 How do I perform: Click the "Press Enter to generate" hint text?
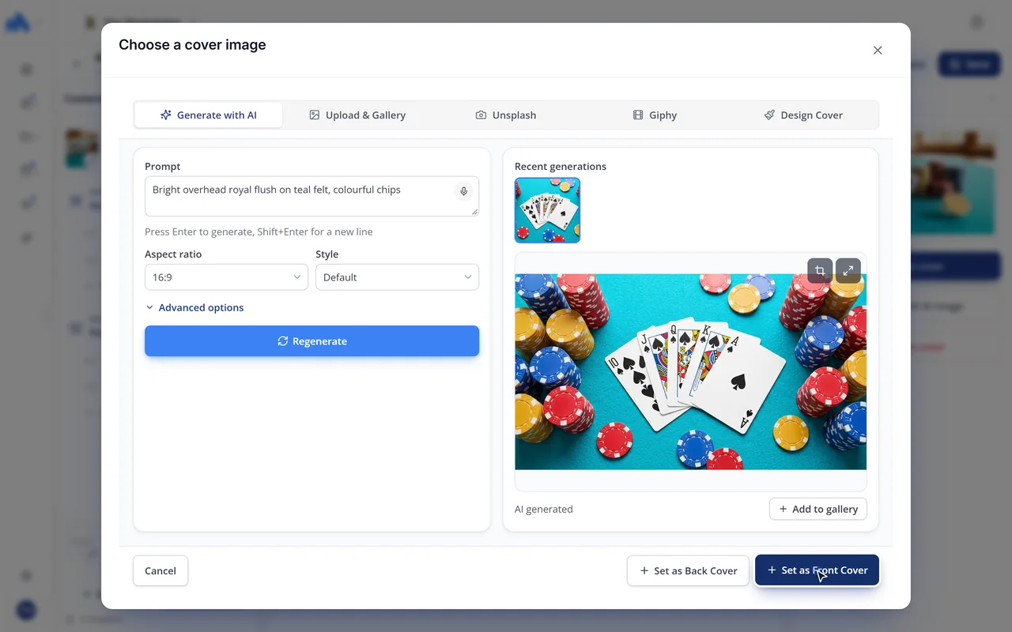point(259,231)
